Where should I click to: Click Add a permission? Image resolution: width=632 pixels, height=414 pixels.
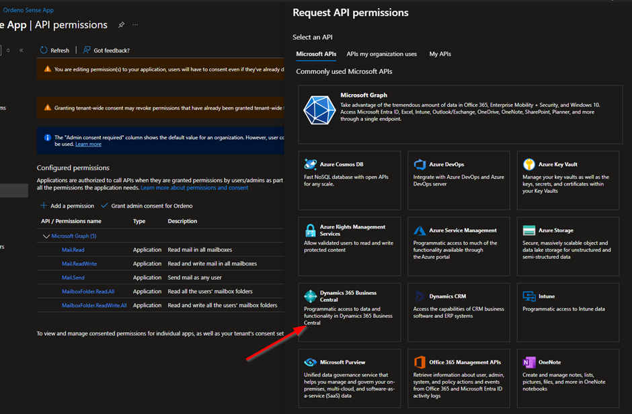[67, 206]
